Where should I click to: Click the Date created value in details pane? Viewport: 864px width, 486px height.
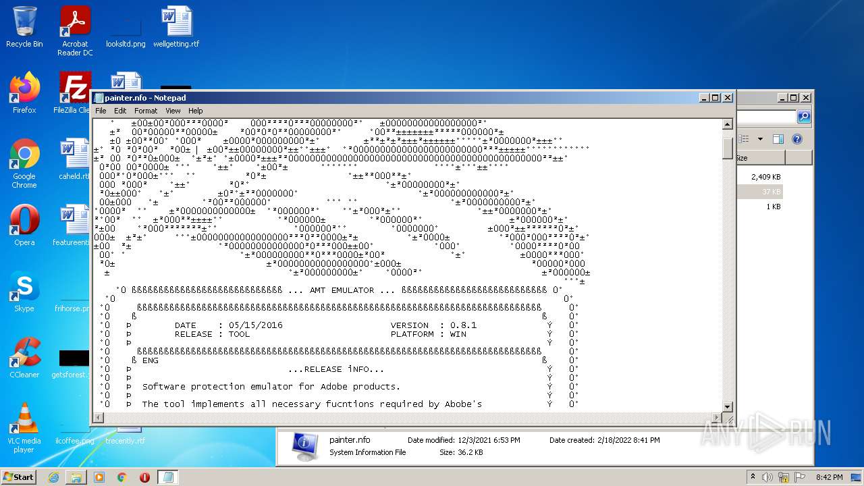[628, 440]
